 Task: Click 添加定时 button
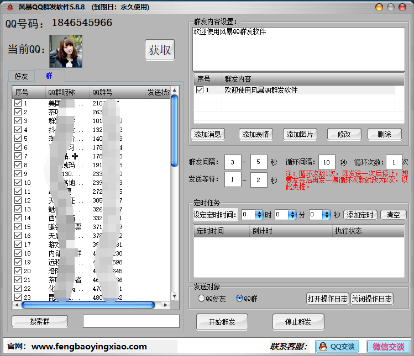click(x=360, y=215)
